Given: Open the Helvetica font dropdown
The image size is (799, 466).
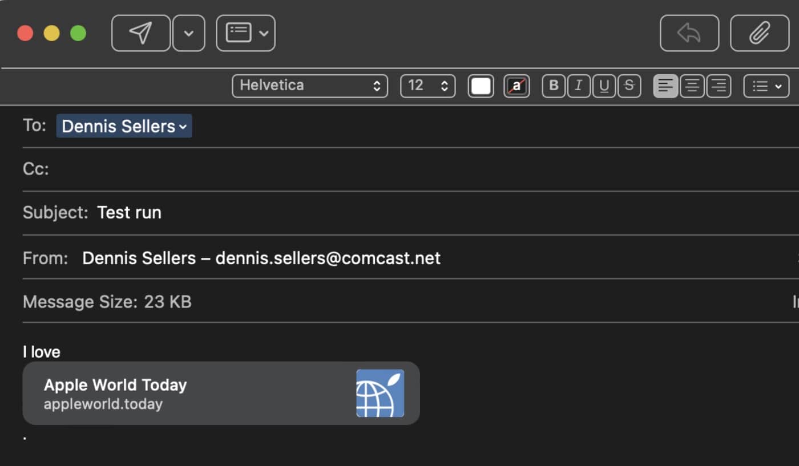Looking at the screenshot, I should pos(310,86).
